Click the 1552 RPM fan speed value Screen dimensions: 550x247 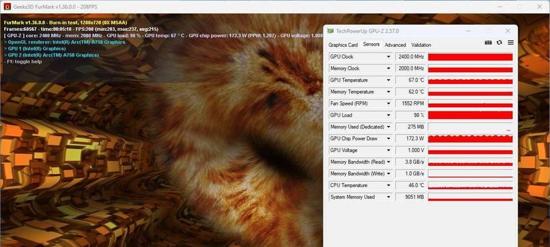tap(411, 104)
